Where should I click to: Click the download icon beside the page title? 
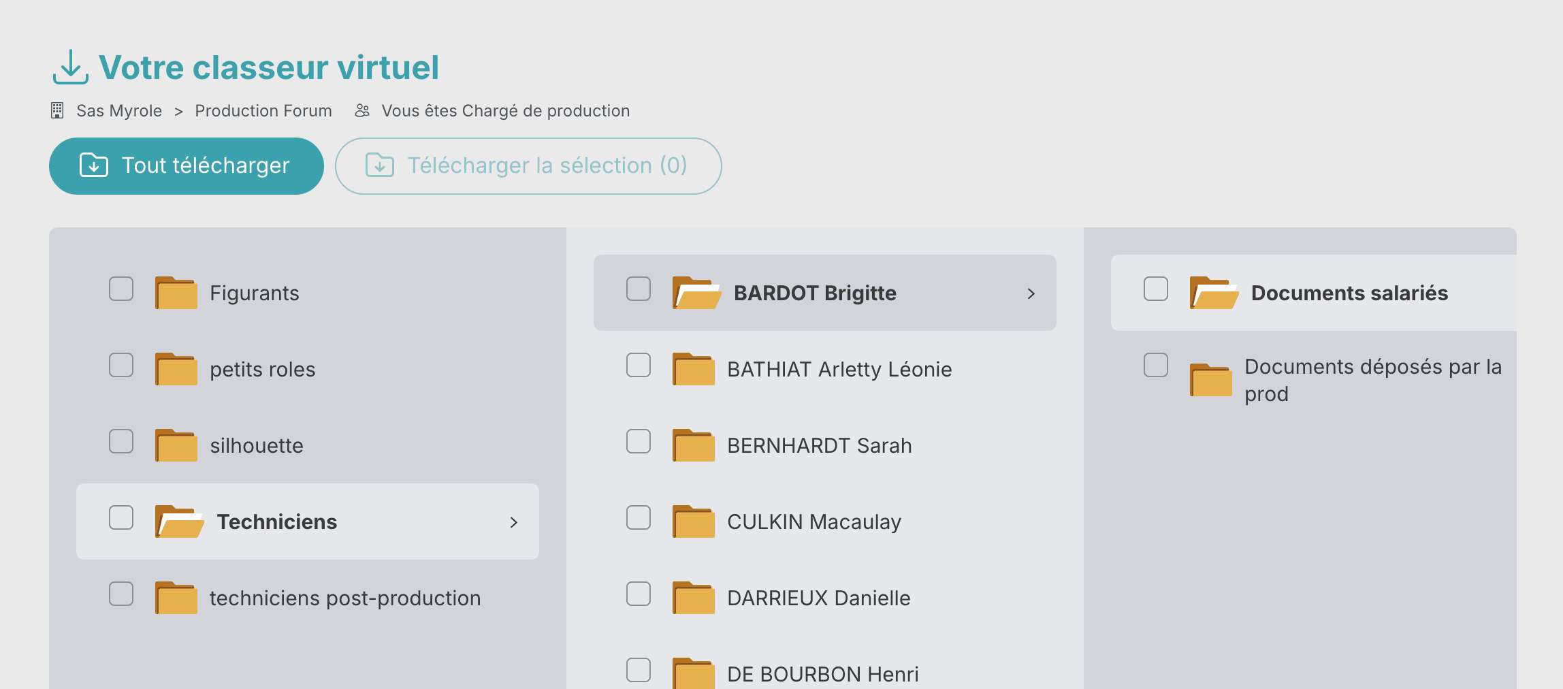point(71,67)
